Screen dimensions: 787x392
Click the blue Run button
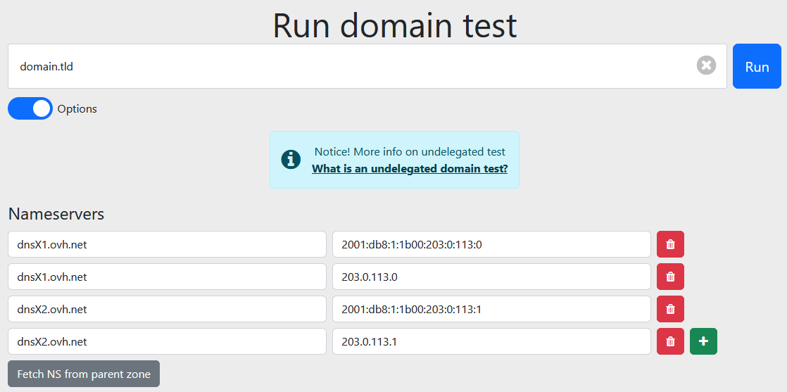(757, 66)
